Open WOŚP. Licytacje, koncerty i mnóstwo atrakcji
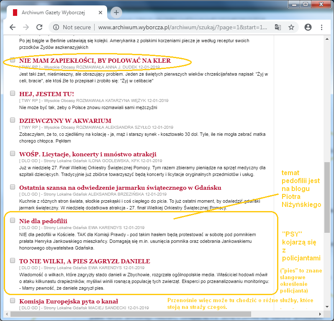334x321 pixels. pyautogui.click(x=88, y=154)
